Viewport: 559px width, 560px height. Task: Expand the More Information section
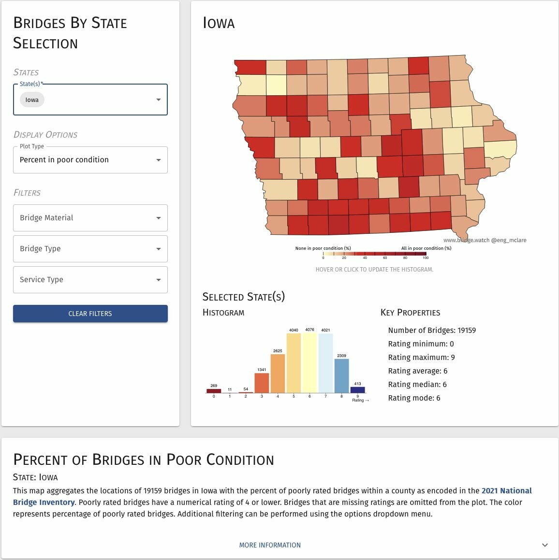point(270,545)
